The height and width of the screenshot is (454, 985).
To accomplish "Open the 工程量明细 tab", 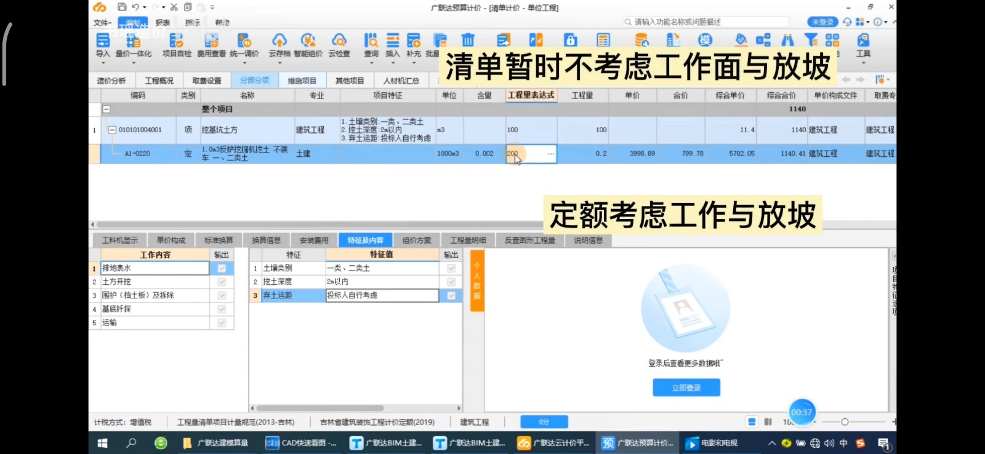I will (468, 240).
